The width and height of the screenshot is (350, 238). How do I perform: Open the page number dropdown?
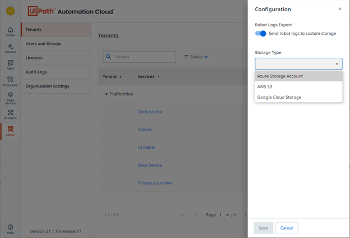click(x=228, y=215)
